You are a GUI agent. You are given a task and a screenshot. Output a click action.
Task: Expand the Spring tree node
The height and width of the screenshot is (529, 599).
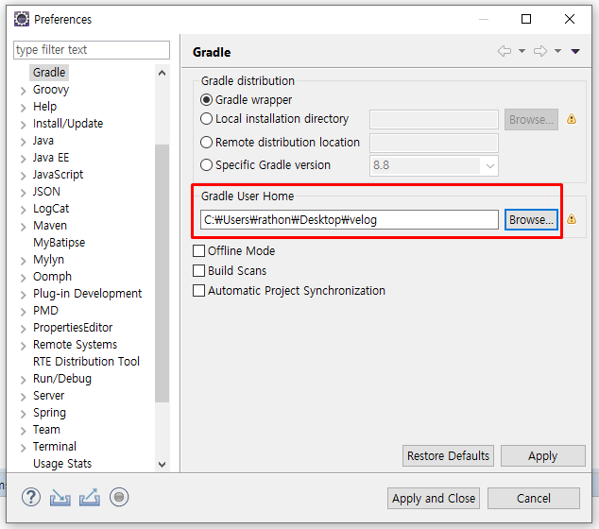point(24,414)
